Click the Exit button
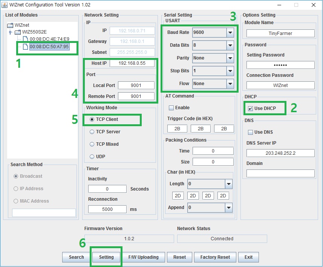The height and width of the screenshot is (267, 323). click(x=248, y=257)
